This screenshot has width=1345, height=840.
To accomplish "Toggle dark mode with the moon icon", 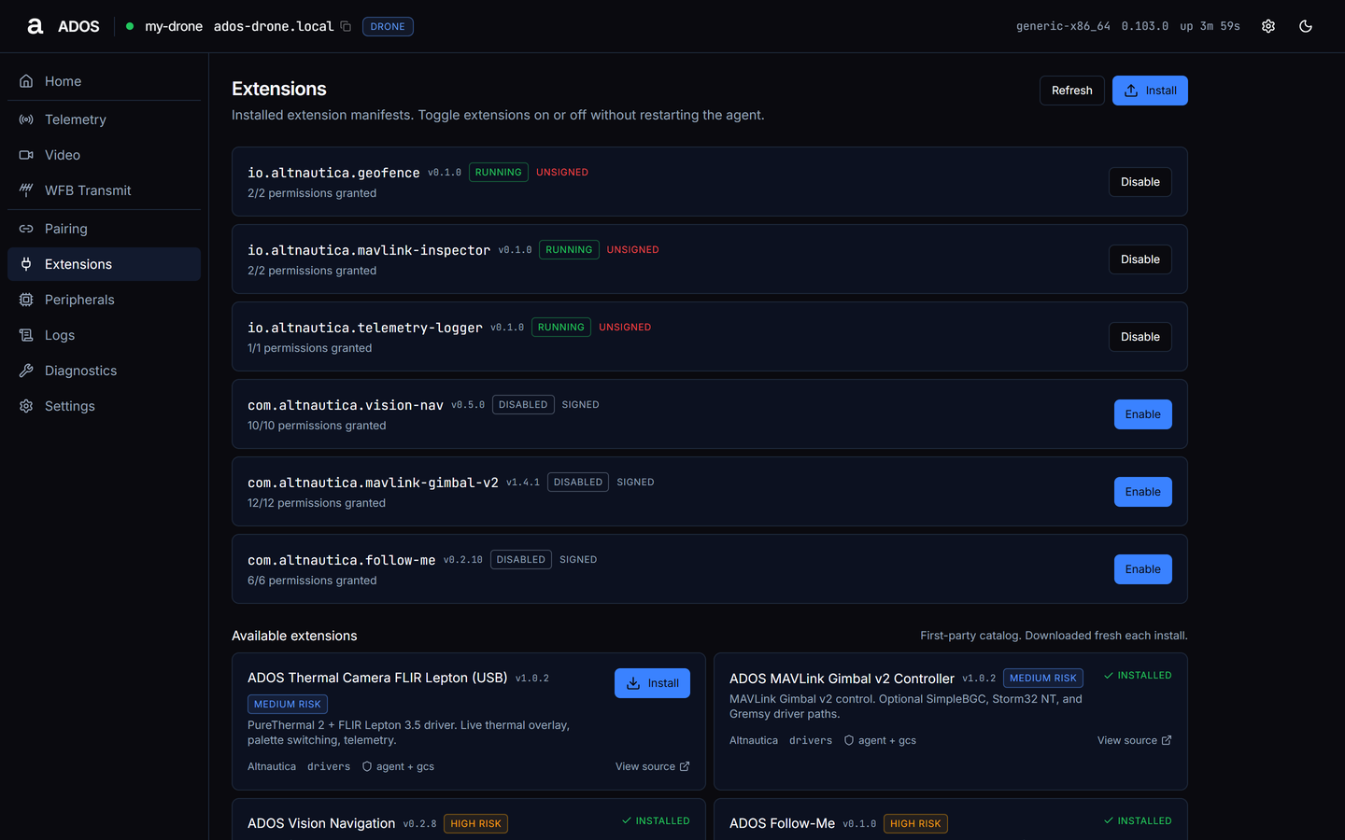I will [1306, 26].
